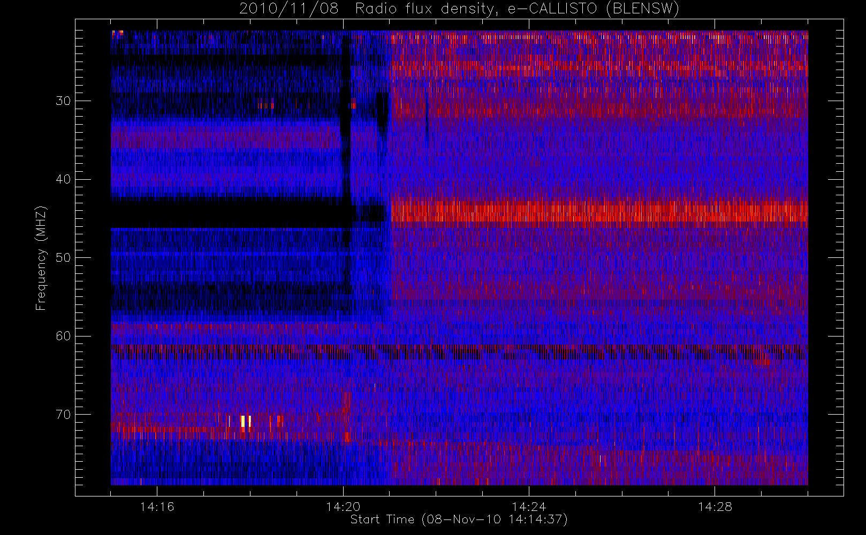This screenshot has width=866, height=535.
Task: Click the 'Frequency (MHZ)' axis label
Action: point(41,258)
